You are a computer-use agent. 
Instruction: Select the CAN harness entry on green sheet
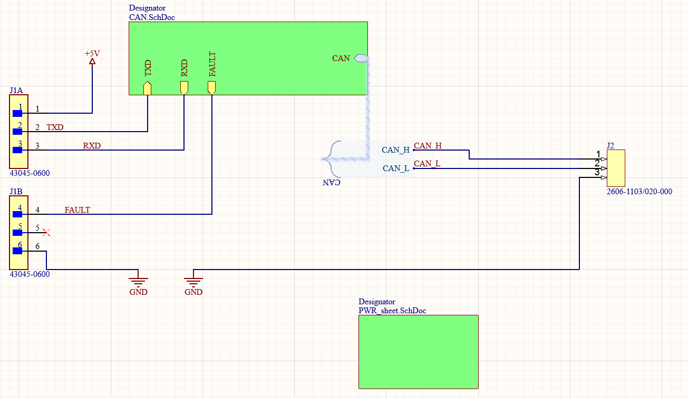pos(360,58)
